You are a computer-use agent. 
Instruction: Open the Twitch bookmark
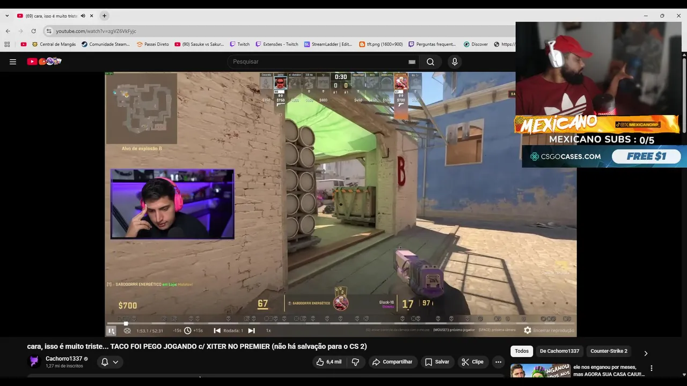pos(240,44)
